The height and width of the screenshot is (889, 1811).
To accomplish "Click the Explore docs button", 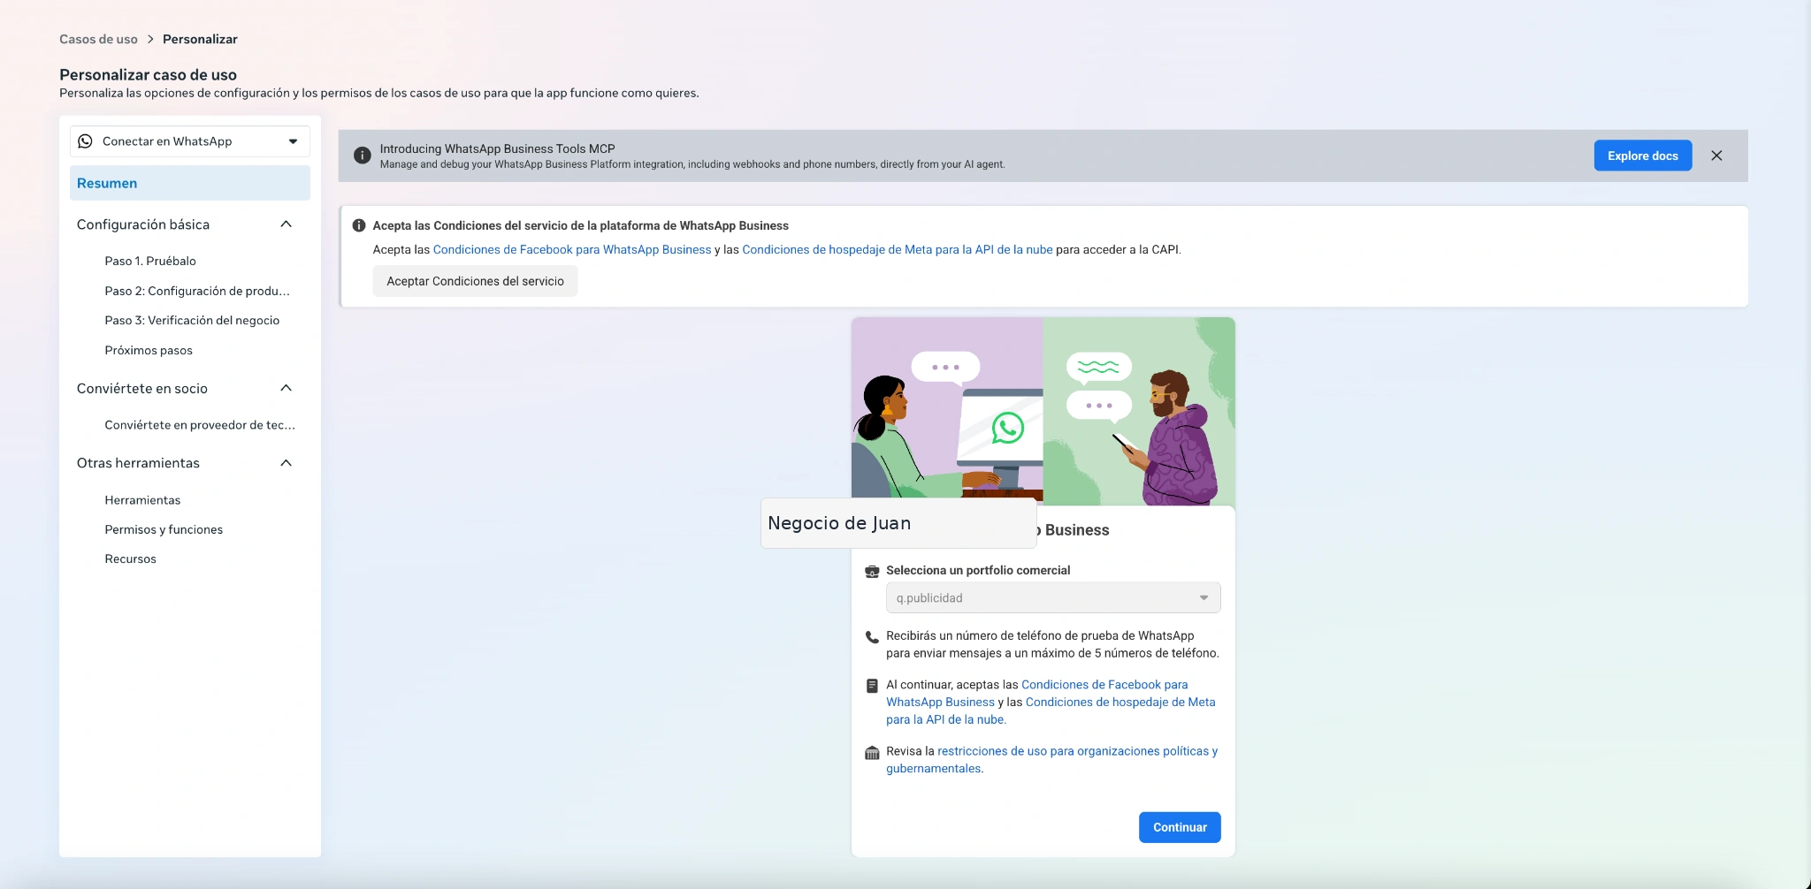I will click(x=1642, y=156).
